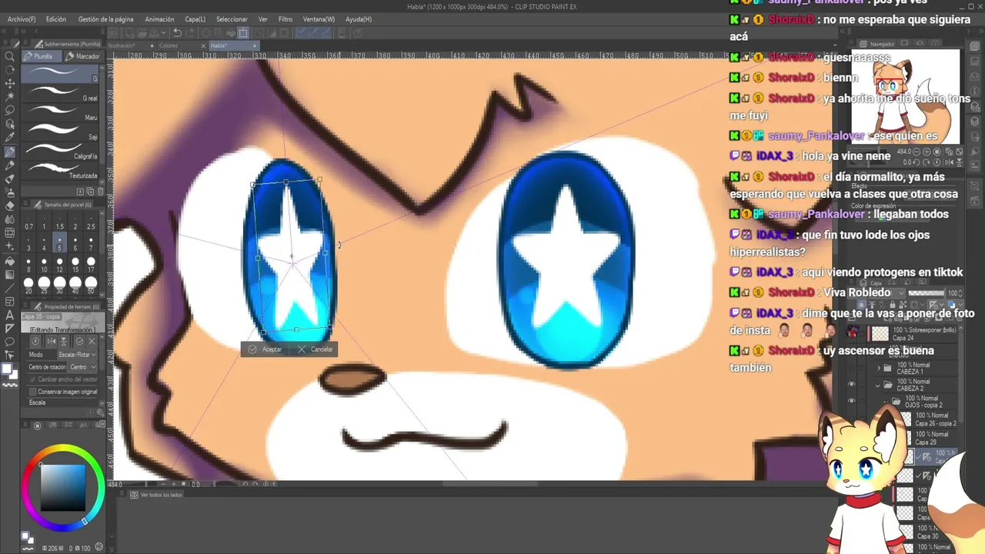Check the Conservar imagen original checkbox

[35, 392]
